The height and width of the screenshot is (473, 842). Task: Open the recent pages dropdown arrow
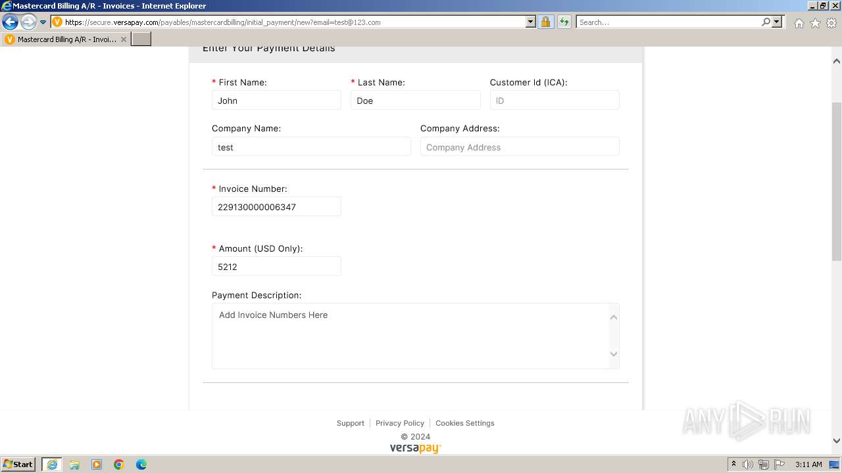point(43,22)
